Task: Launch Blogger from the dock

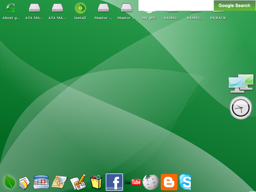Action: [x=169, y=182]
